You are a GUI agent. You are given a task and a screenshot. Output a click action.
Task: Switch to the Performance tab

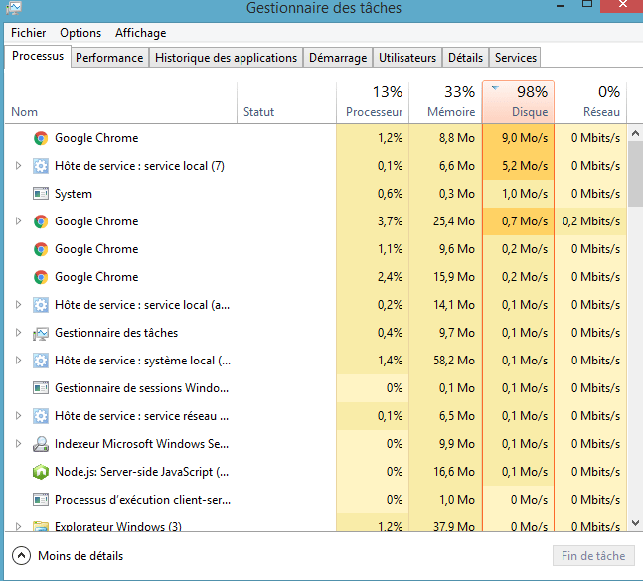[x=109, y=58]
